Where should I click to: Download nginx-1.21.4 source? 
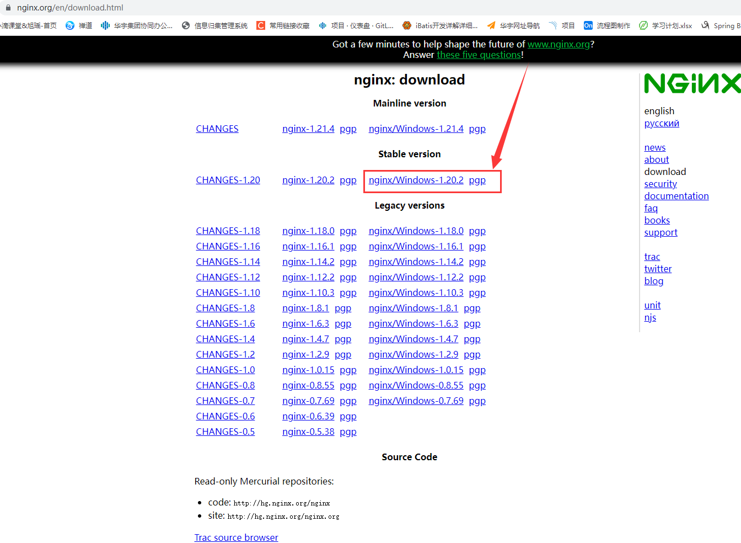point(308,129)
